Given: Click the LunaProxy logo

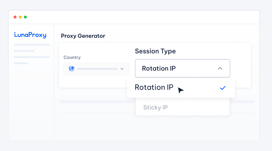Looking at the screenshot, I should (x=30, y=35).
